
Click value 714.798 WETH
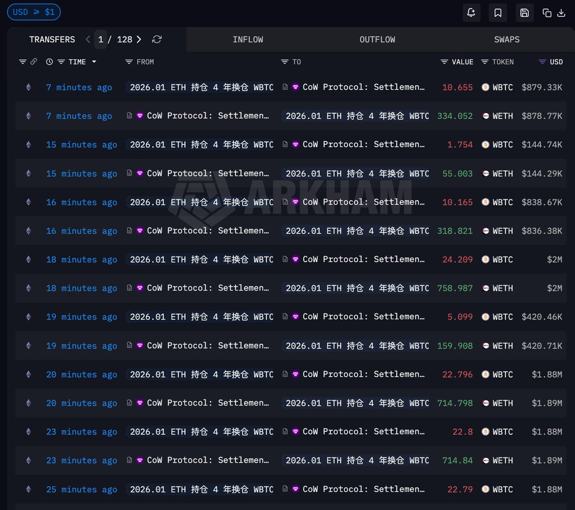pyautogui.click(x=455, y=403)
